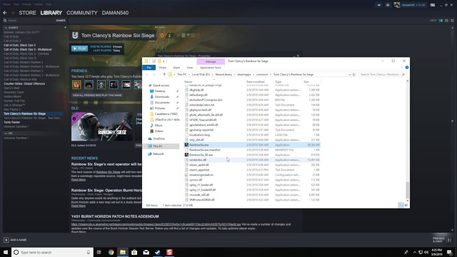Add a new category with plus icon
Screen dimensions: 457x257
tap(65, 27)
